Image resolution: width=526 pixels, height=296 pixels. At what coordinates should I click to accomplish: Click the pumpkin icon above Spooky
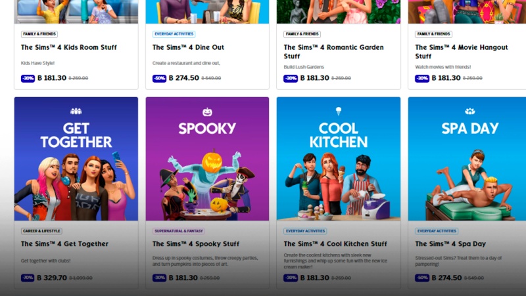click(207, 112)
